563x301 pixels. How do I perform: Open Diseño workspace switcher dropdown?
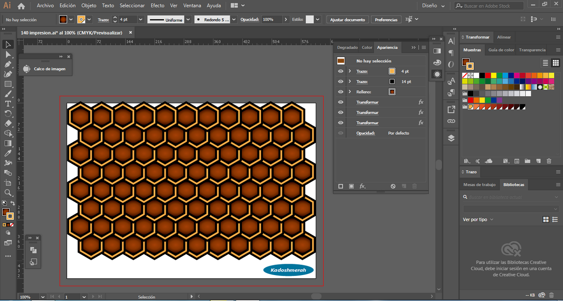click(433, 6)
